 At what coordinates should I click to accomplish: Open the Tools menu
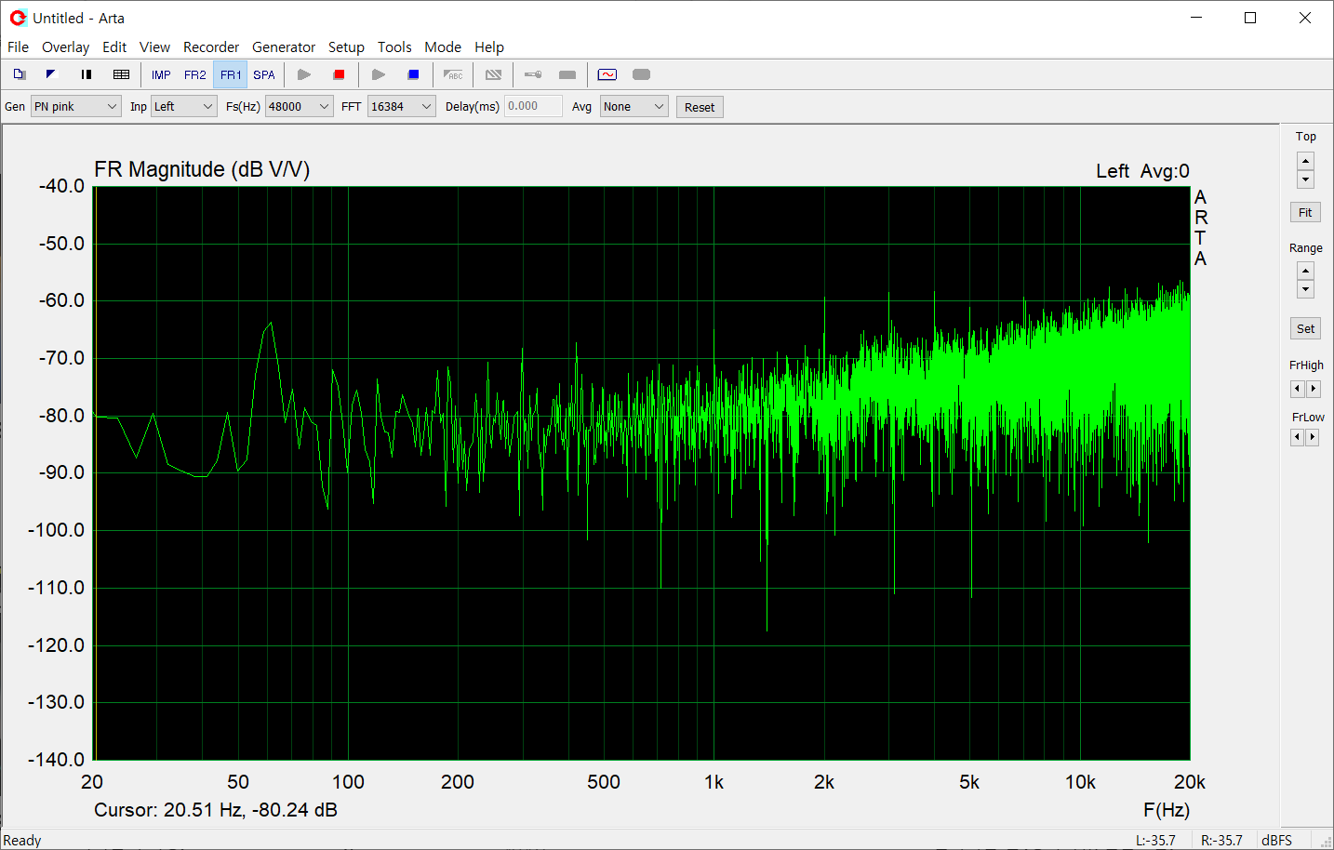pyautogui.click(x=394, y=46)
